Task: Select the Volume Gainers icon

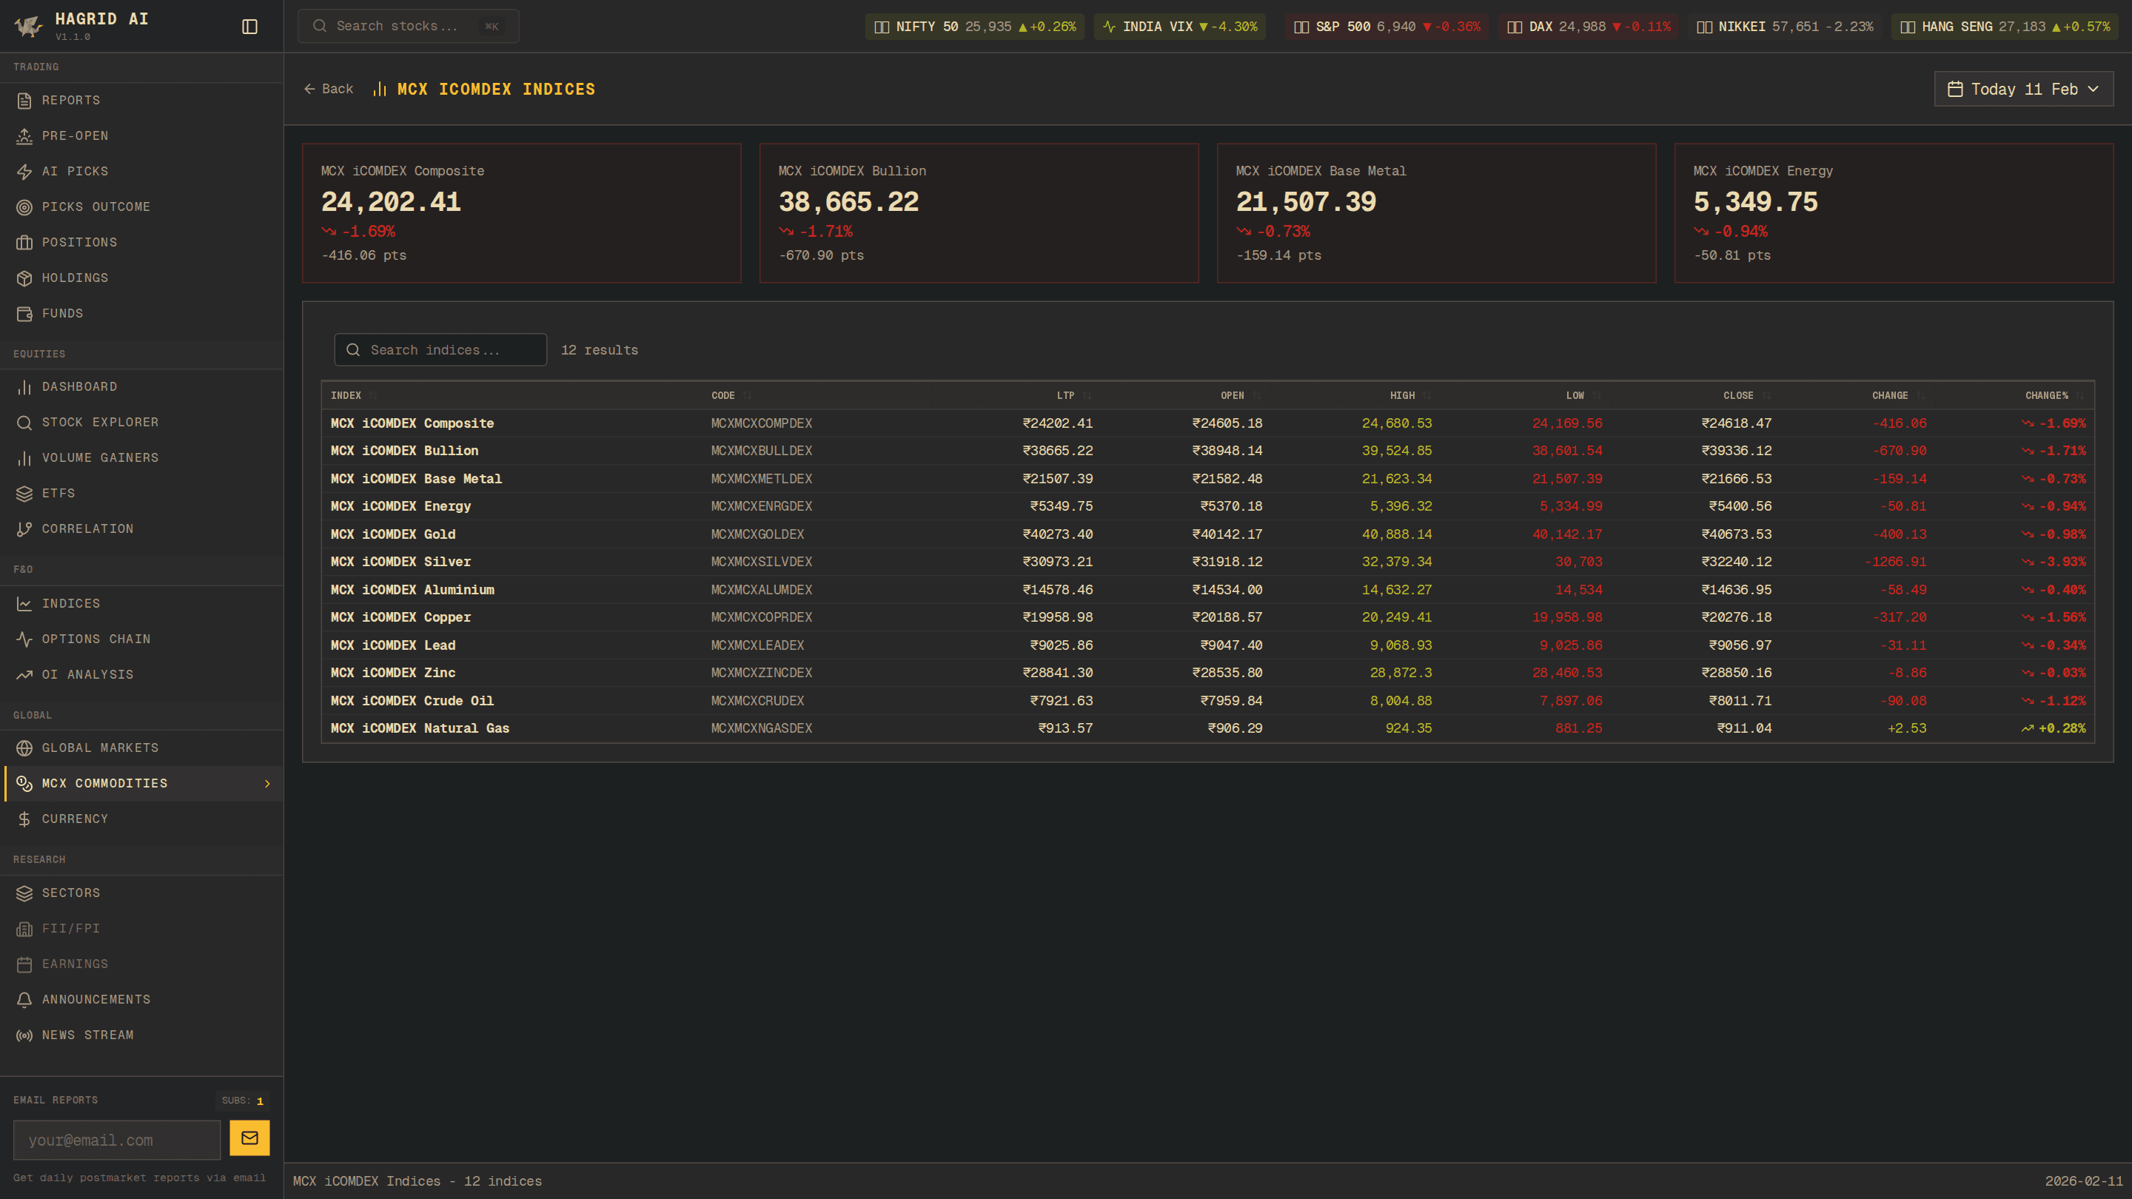Action: click(x=24, y=457)
